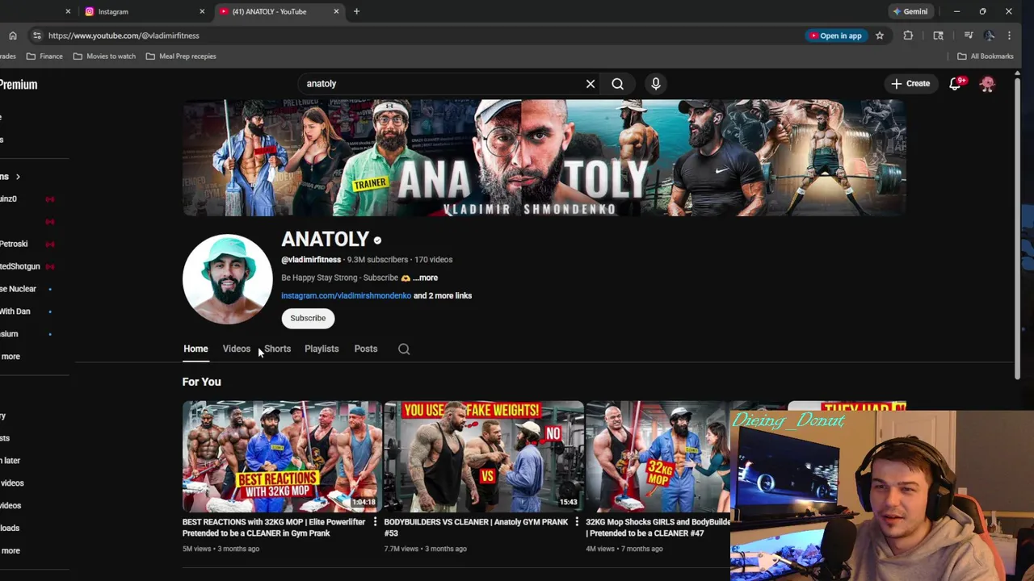
Task: Run the YouTube search with magnifier button
Action: (x=617, y=84)
